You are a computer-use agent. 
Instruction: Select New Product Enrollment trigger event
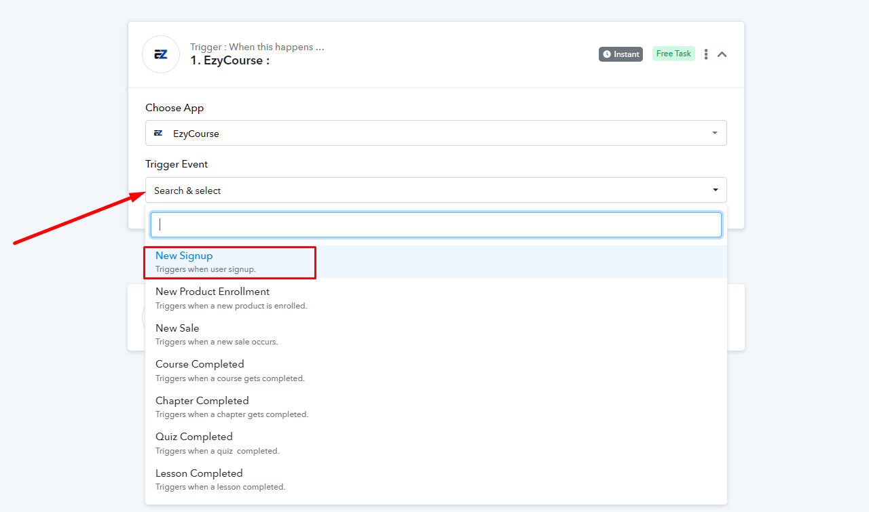[x=436, y=298]
